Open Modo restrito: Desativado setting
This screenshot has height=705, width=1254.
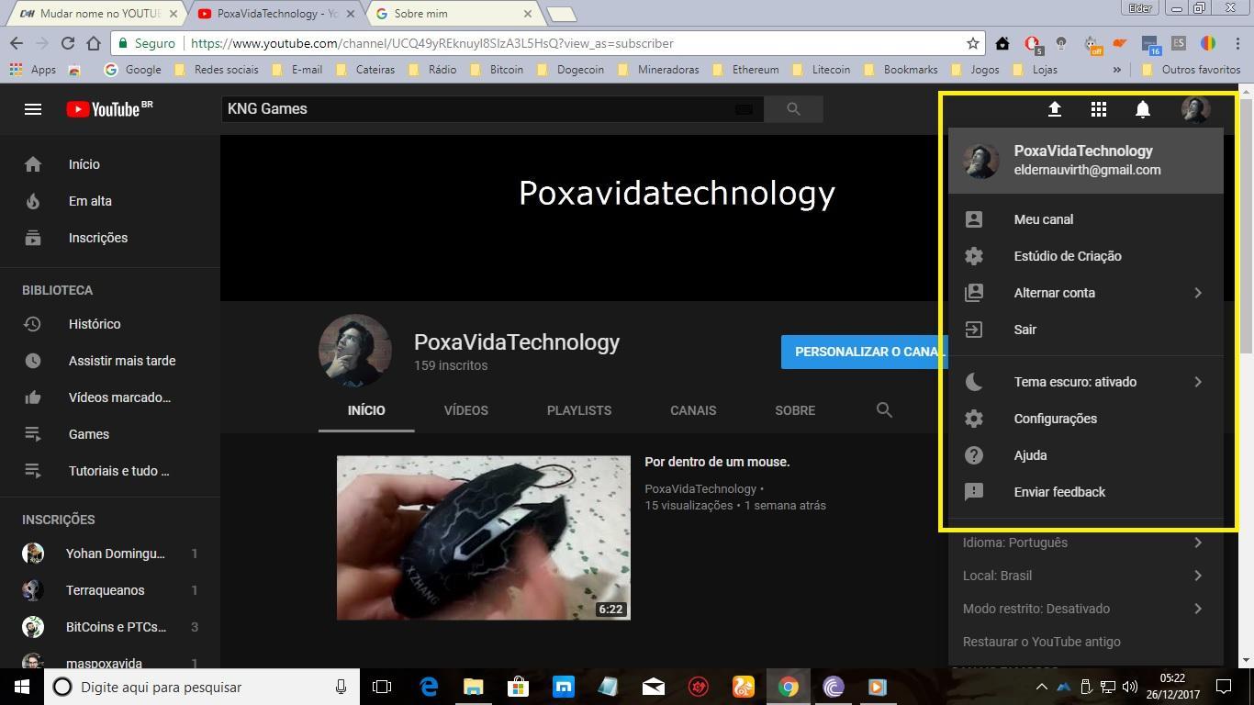(1086, 609)
